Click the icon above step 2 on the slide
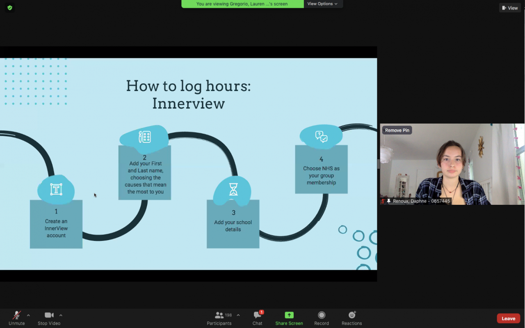Image resolution: width=525 pixels, height=328 pixels. 145,137
